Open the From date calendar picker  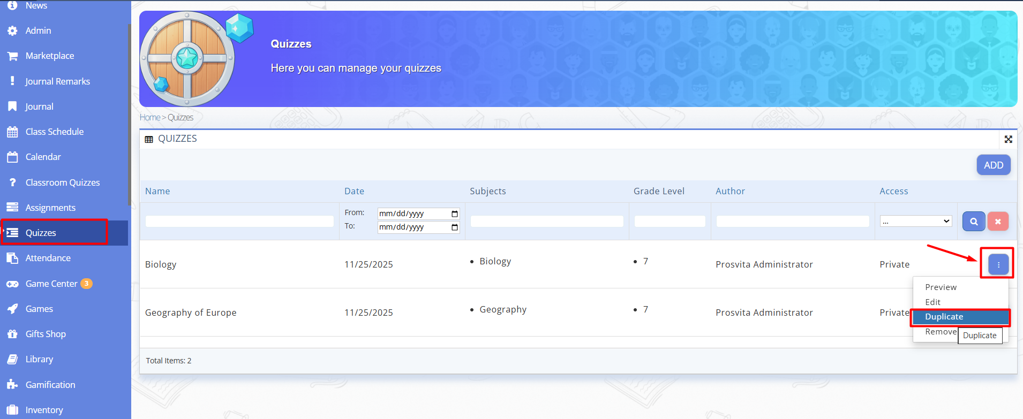tap(455, 214)
